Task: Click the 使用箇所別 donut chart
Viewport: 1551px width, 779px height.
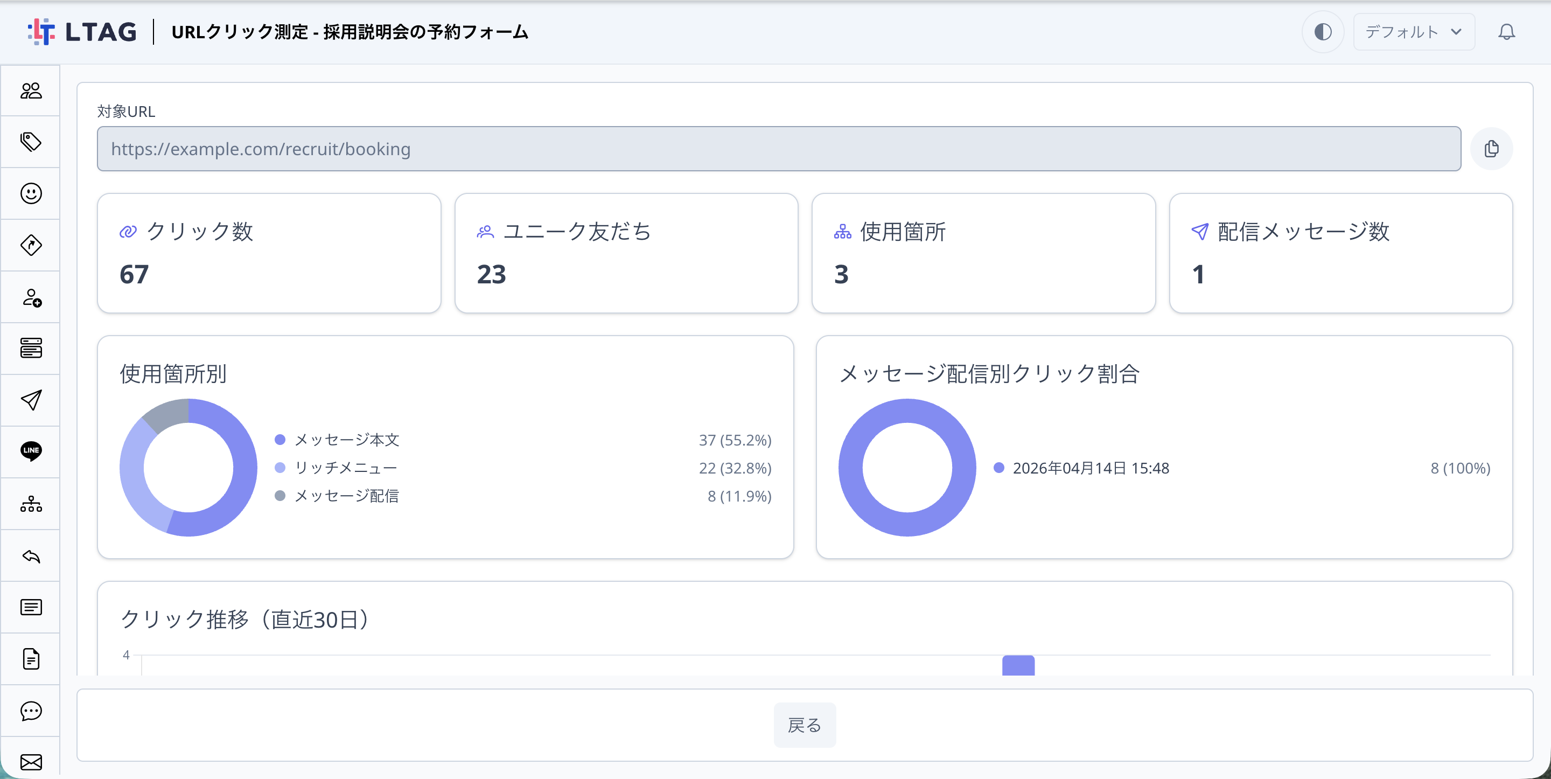Action: click(x=188, y=468)
